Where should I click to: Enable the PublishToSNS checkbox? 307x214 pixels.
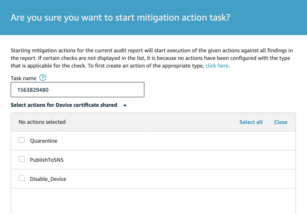point(22,160)
